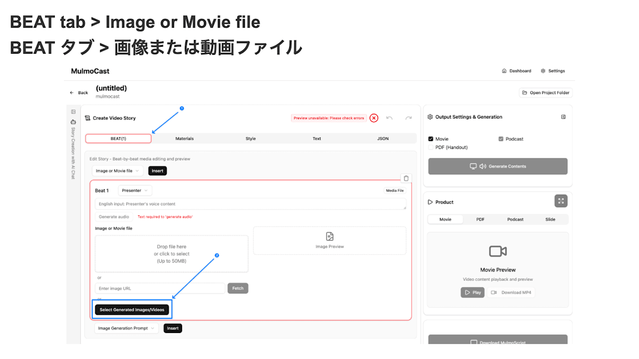Go back with the Back arrow
The height and width of the screenshot is (359, 639).
tap(79, 93)
